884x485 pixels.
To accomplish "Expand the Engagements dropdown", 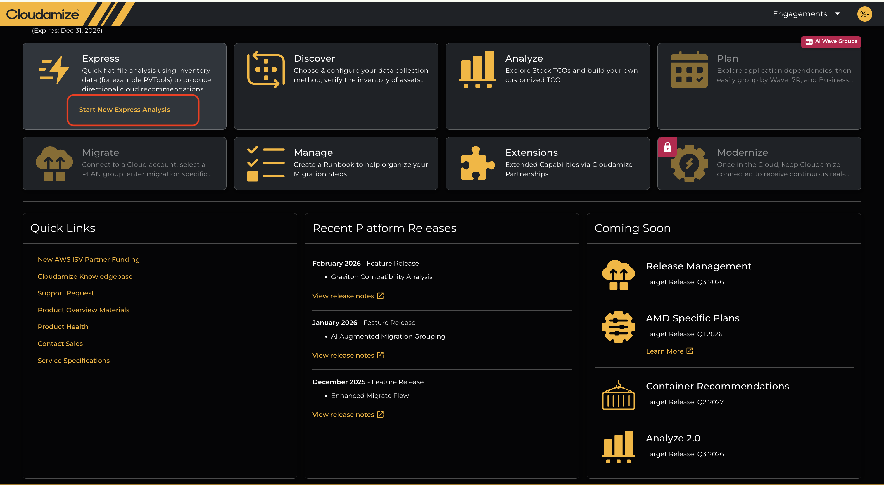I will tap(806, 14).
